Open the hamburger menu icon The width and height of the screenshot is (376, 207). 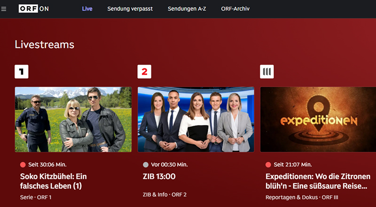click(4, 9)
